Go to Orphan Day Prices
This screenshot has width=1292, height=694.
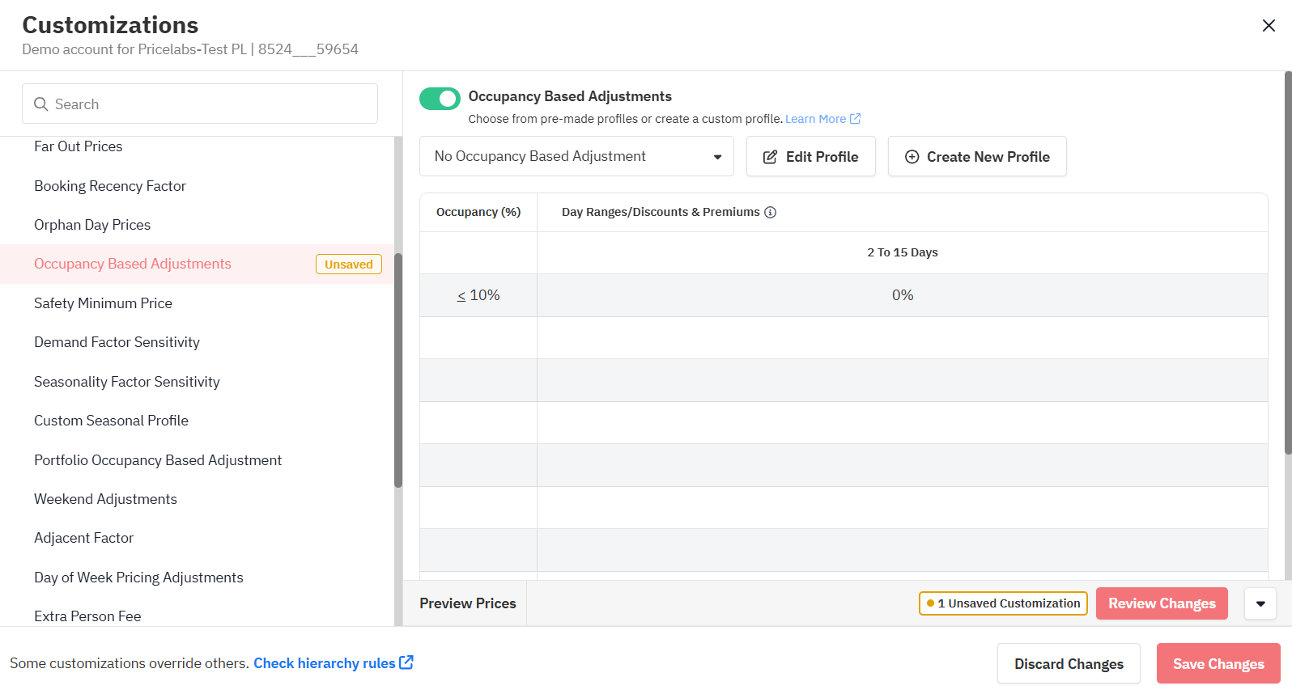(x=92, y=225)
